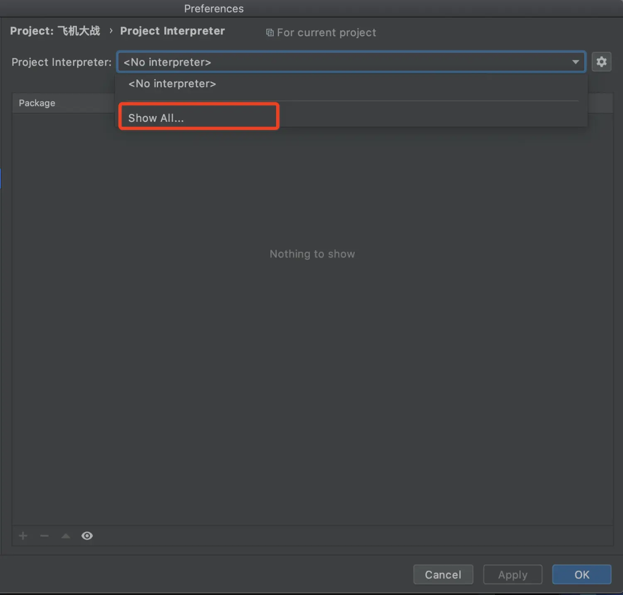Confirm preferences with the OK button
The image size is (623, 595).
(x=581, y=574)
